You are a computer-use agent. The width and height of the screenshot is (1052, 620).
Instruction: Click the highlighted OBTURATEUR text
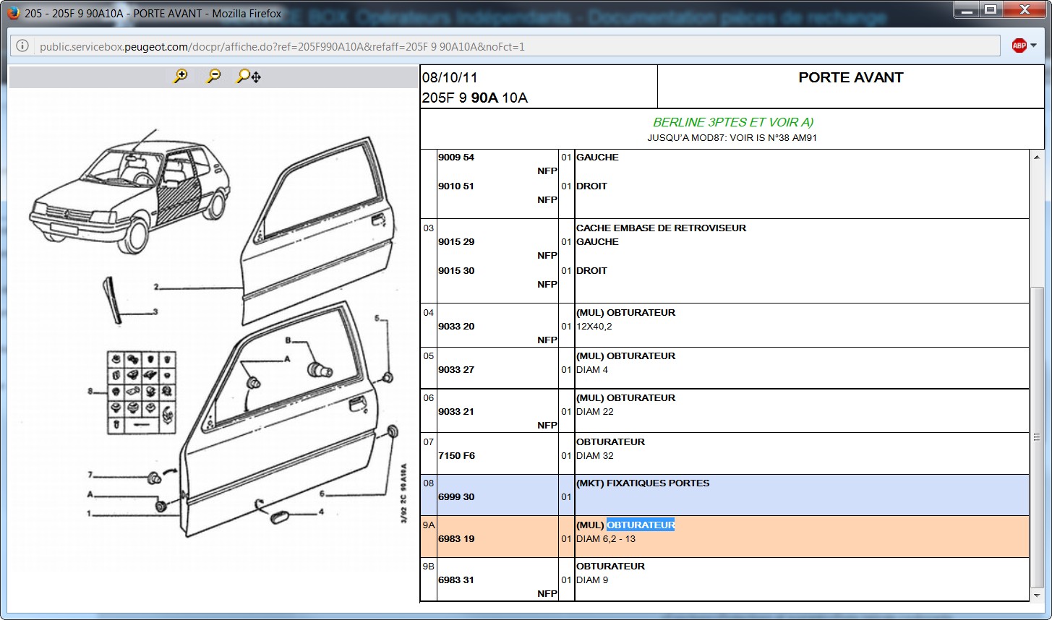[640, 525]
